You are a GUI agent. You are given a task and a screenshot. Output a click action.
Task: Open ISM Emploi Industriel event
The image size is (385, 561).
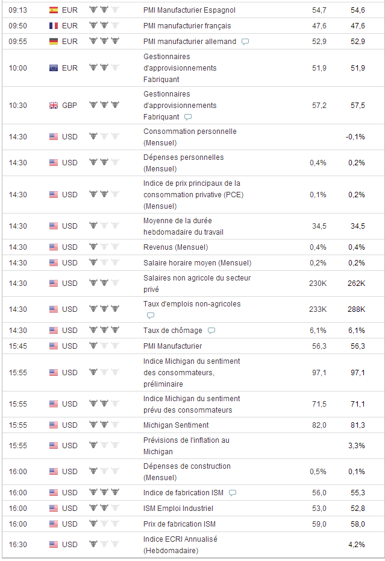click(x=178, y=508)
